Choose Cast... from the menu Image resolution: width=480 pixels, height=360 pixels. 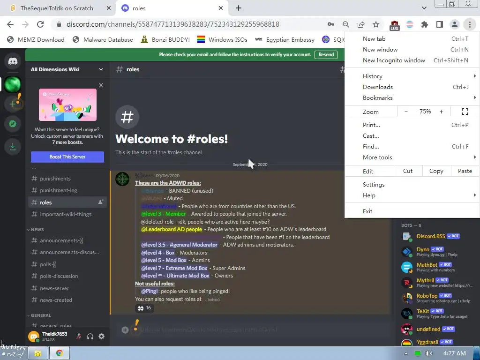[412, 135]
